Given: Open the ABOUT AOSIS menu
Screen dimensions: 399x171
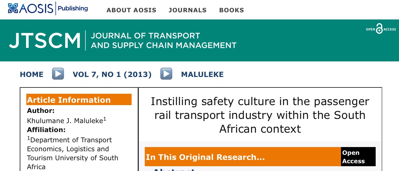Looking at the screenshot, I should 131,10.
